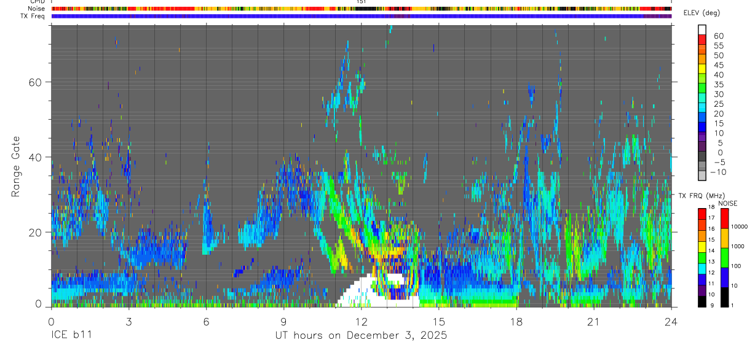Viewport: 755px width, 348px height.
Task: Click the white top swatch of ELEV color bar
Action: (702, 30)
